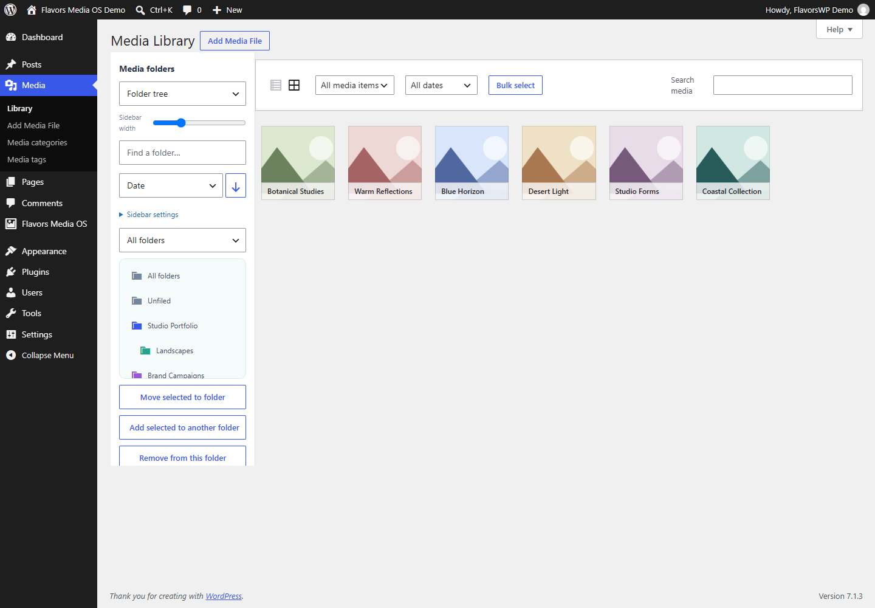Click Move selected to folder
The width and height of the screenshot is (875, 608).
pyautogui.click(x=182, y=397)
